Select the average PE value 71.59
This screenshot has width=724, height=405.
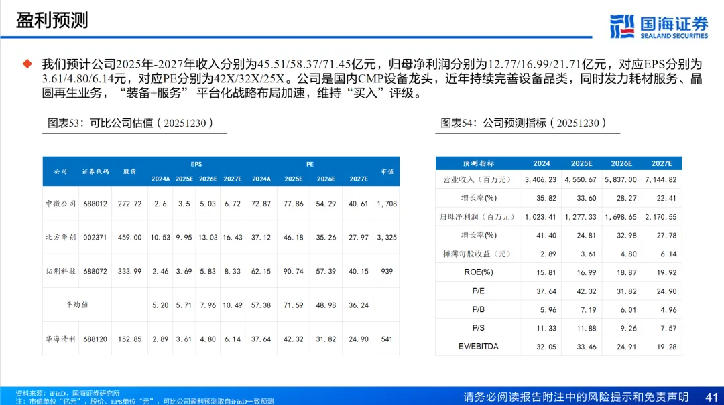(293, 305)
